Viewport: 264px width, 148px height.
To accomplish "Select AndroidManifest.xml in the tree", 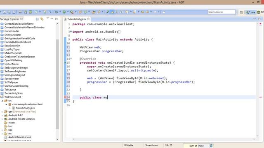I will 20,137.
